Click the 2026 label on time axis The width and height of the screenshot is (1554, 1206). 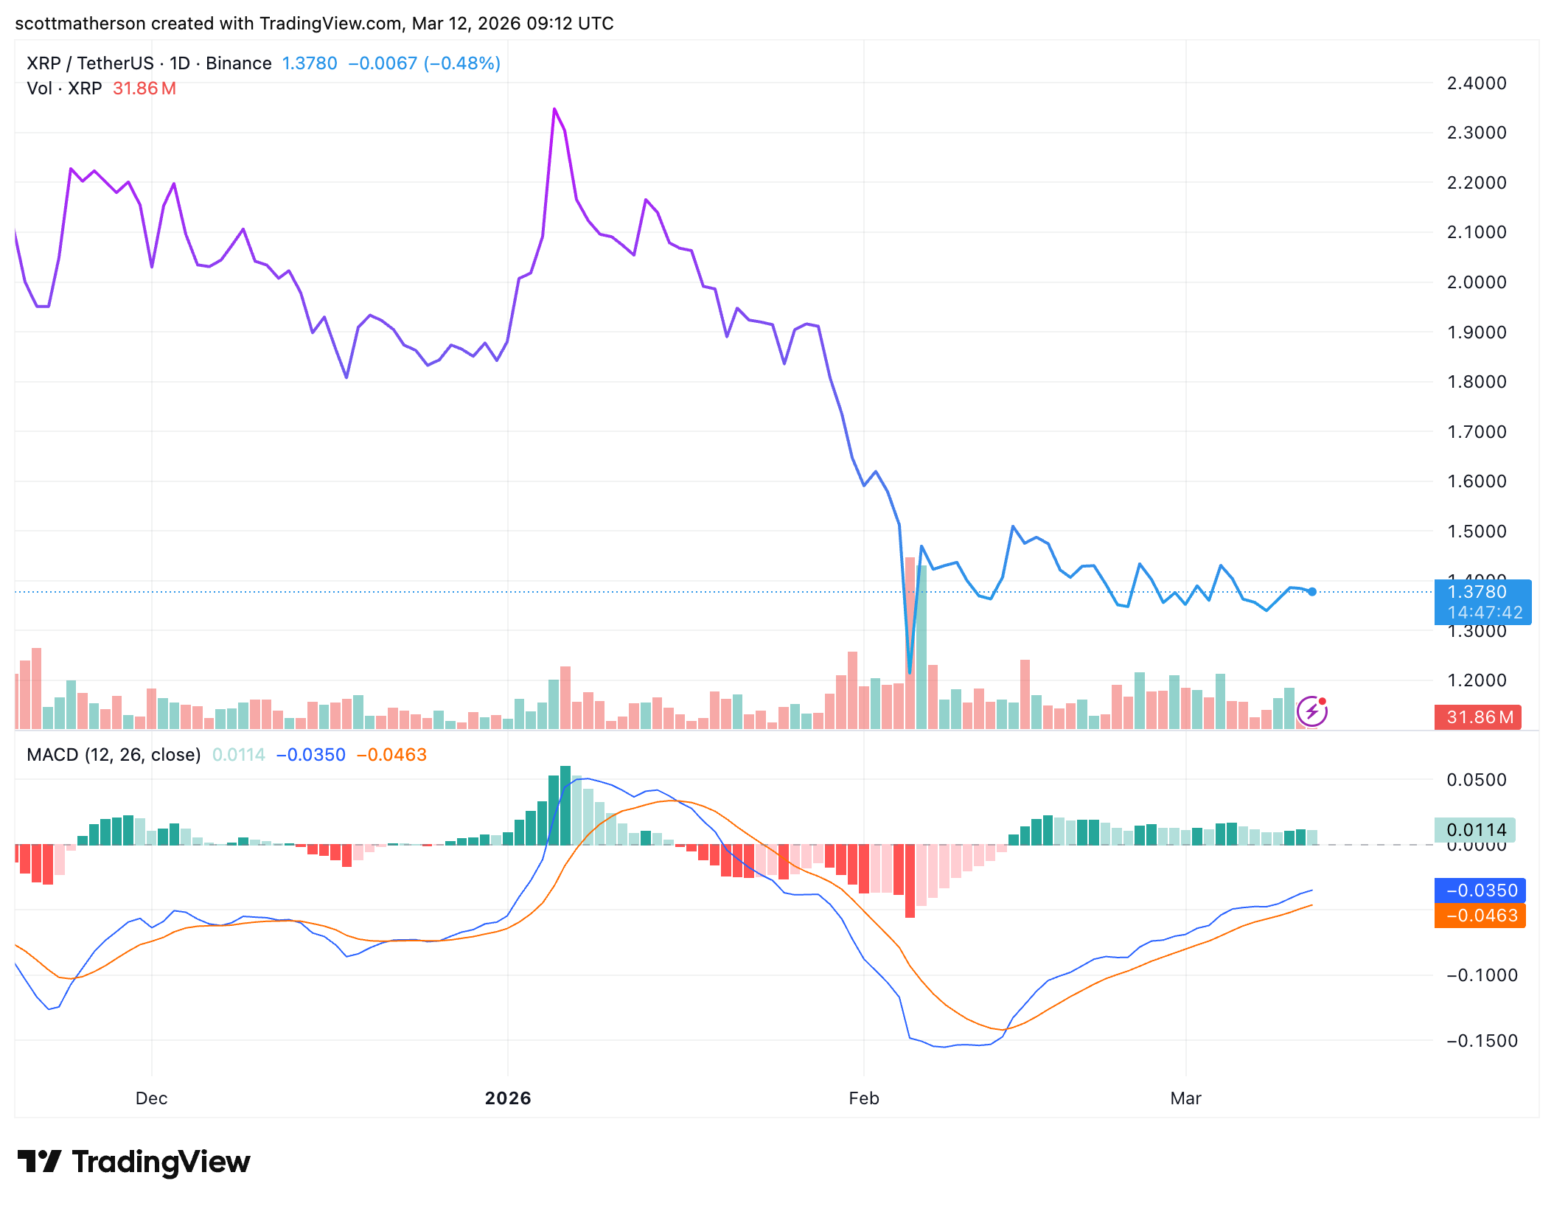point(507,1098)
